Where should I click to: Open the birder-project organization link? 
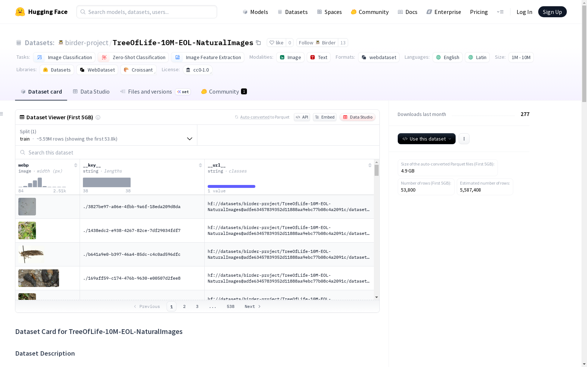(x=87, y=43)
